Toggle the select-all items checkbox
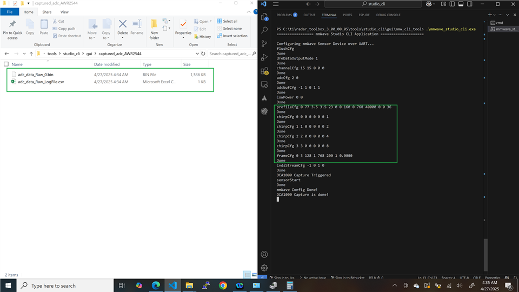 point(6,64)
